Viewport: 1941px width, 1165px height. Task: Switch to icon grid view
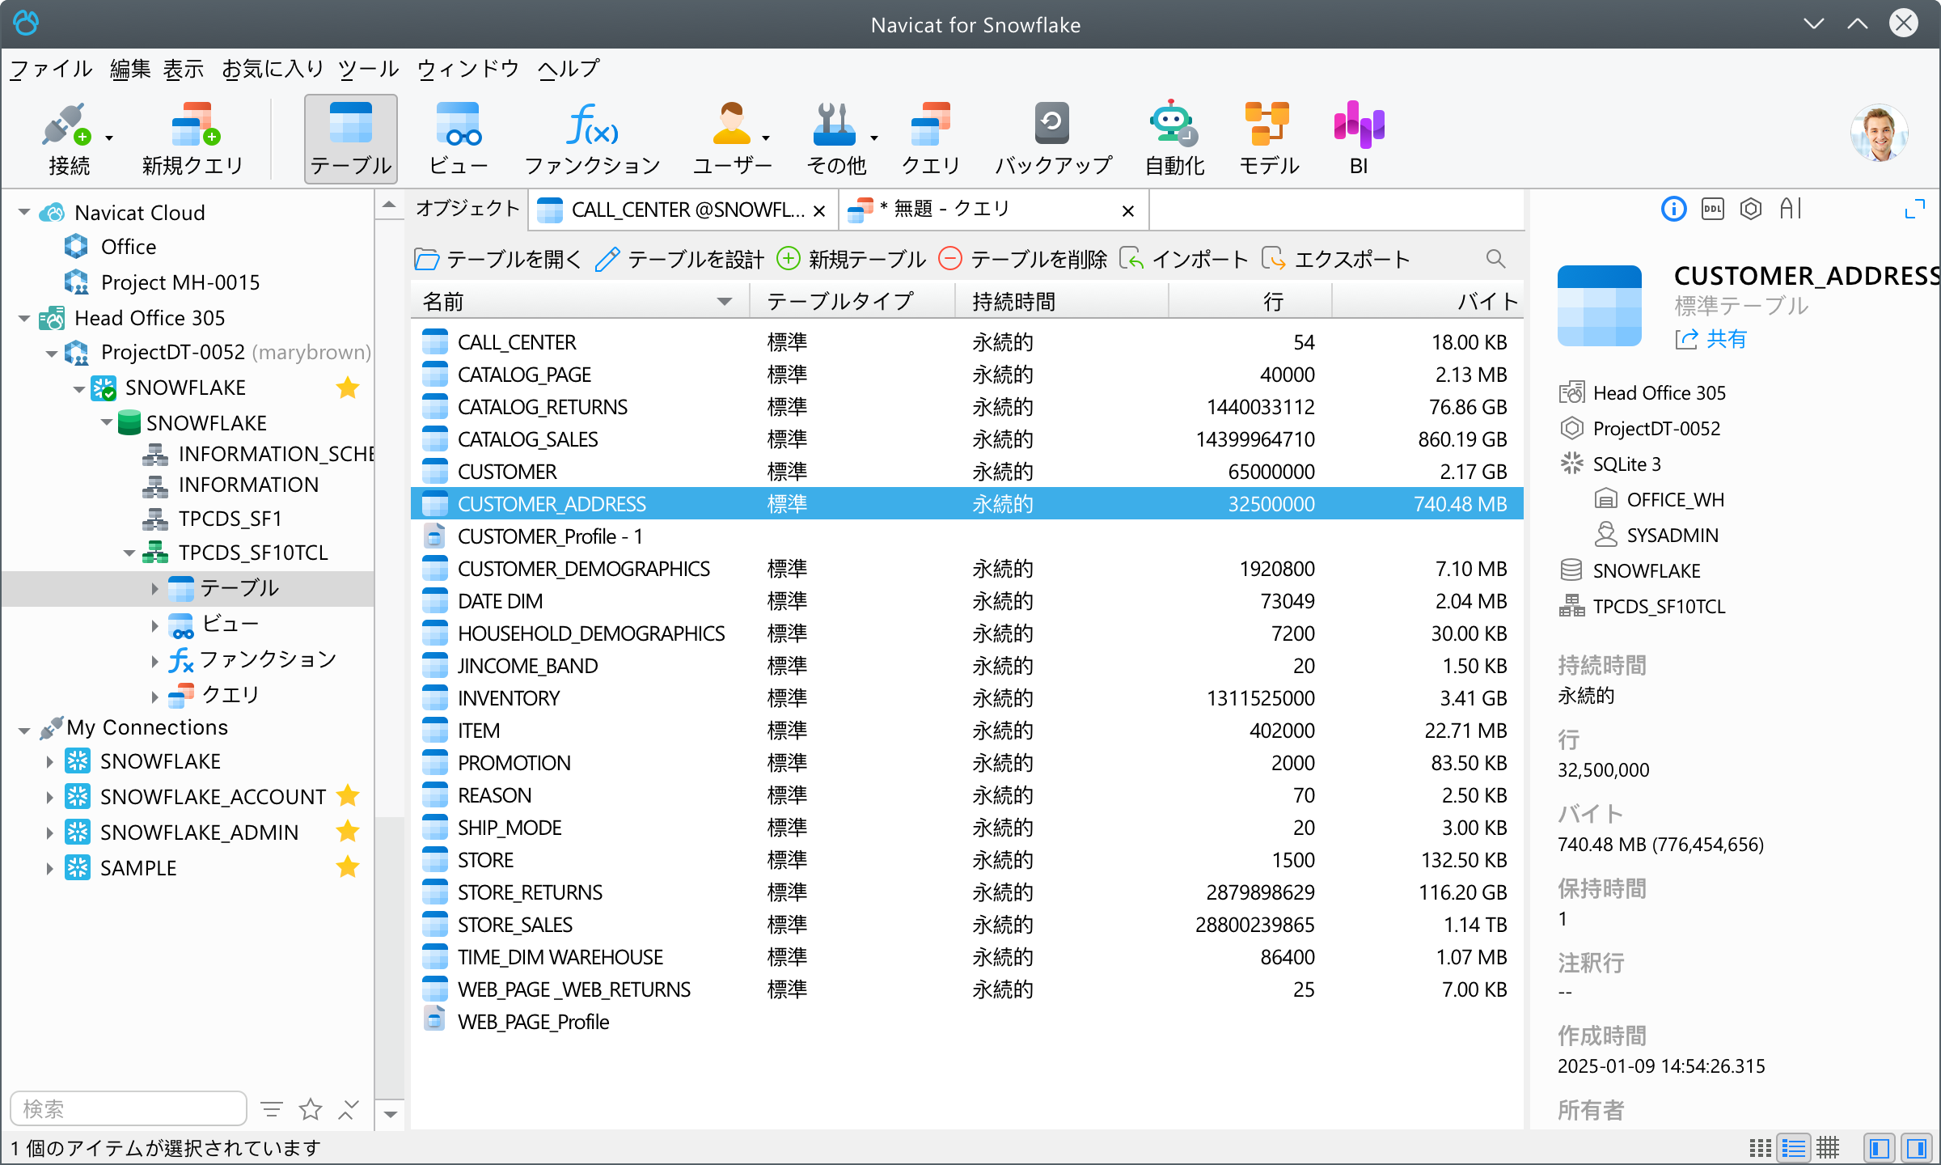tap(1760, 1148)
